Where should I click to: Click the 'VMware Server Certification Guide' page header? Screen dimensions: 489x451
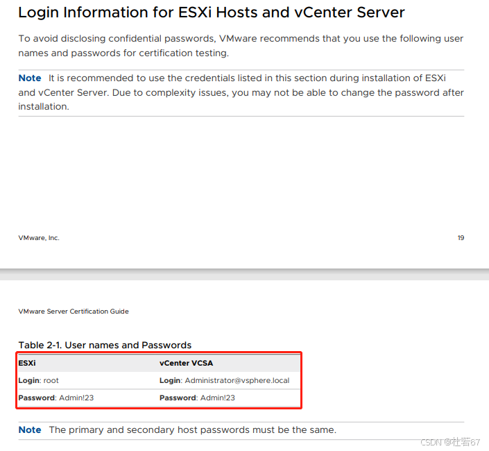coord(74,312)
